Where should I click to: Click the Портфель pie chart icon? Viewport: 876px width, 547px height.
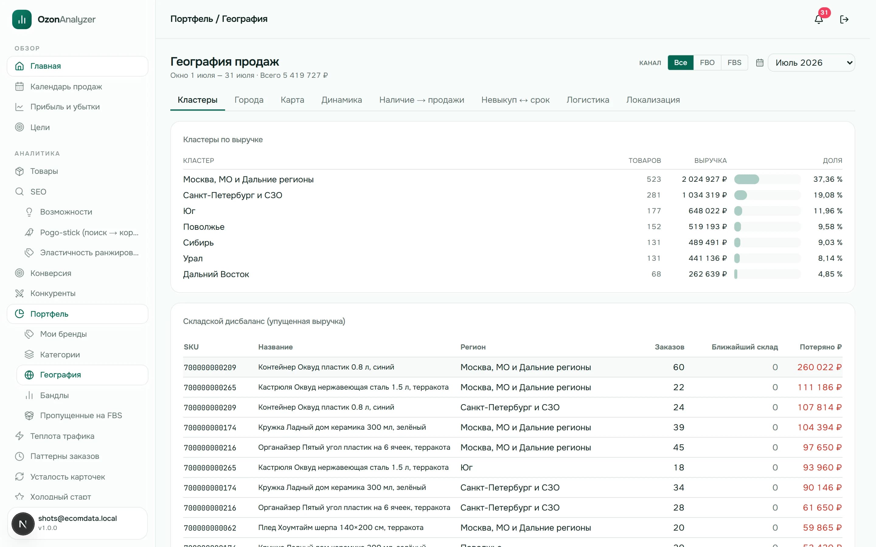point(19,314)
